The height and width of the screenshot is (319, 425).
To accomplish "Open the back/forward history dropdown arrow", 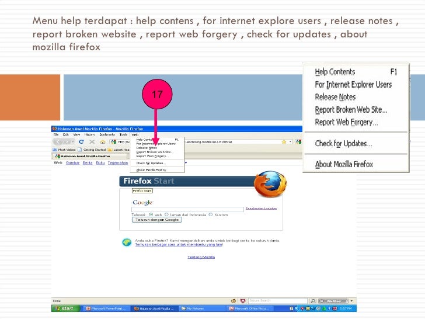I will (x=73, y=141).
